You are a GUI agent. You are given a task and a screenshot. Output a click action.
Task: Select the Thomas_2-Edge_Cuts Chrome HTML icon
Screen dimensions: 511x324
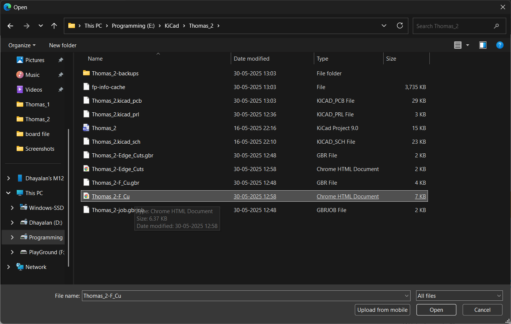pyautogui.click(x=86, y=169)
